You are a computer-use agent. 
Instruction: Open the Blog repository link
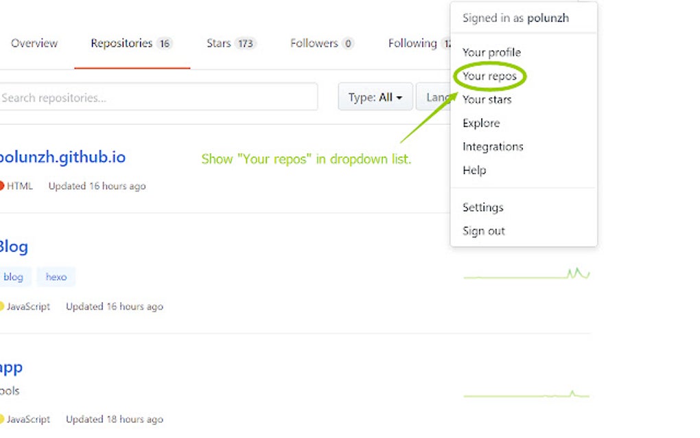click(x=14, y=246)
